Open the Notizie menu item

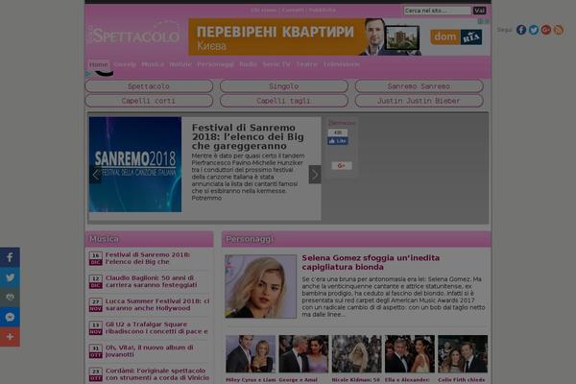(x=180, y=64)
